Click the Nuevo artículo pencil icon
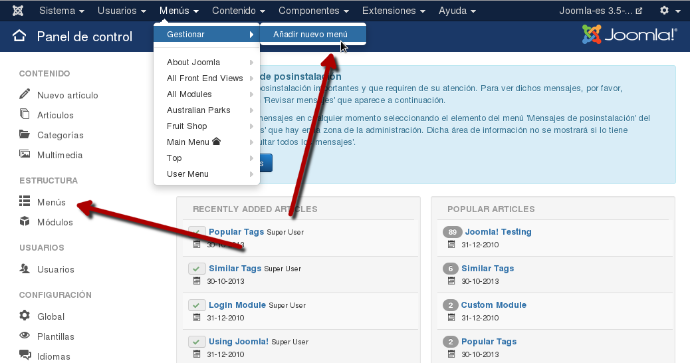 (25, 94)
